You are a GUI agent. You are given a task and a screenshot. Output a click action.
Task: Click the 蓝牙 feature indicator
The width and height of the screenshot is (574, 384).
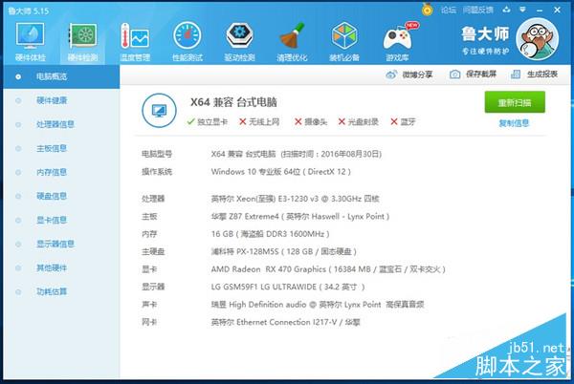tap(403, 121)
